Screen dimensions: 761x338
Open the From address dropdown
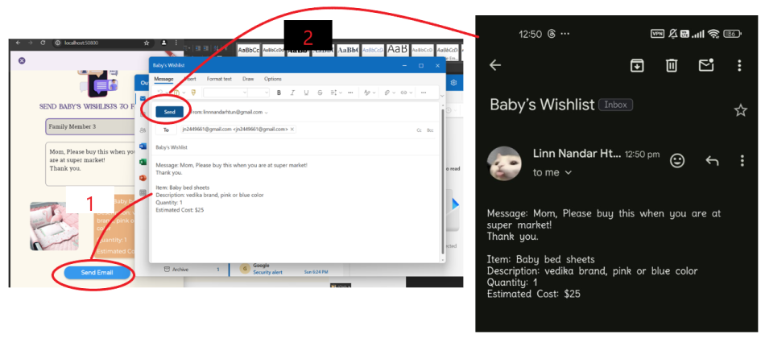[x=267, y=112]
